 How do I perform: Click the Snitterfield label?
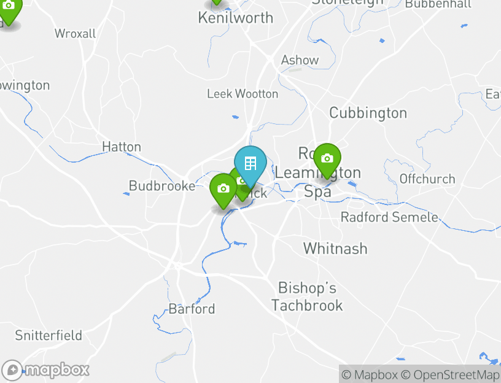click(x=49, y=335)
